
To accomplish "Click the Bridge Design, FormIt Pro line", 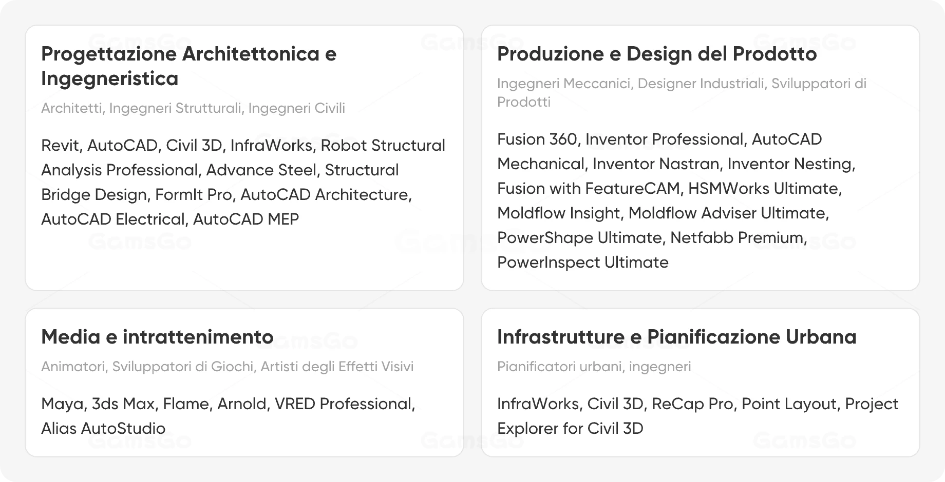I will coord(226,195).
